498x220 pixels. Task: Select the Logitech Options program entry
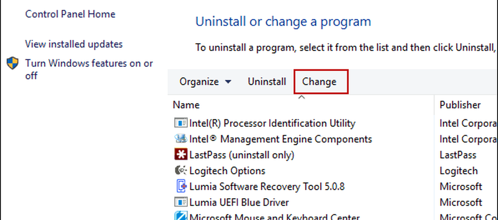click(227, 171)
